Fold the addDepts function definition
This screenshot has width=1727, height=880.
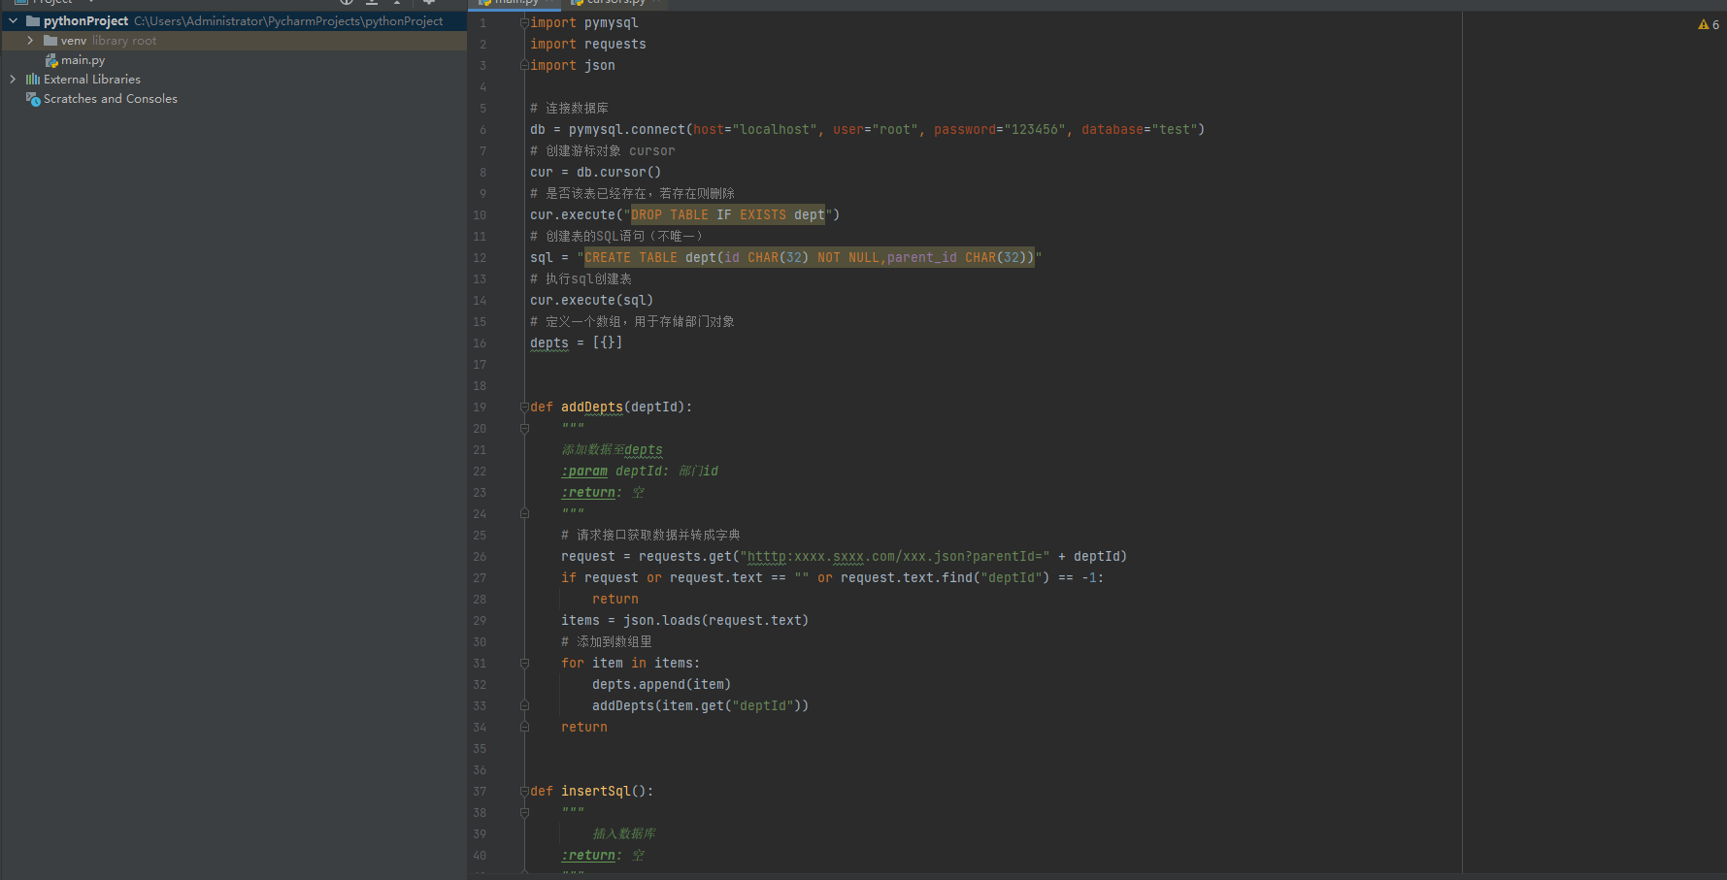(524, 407)
